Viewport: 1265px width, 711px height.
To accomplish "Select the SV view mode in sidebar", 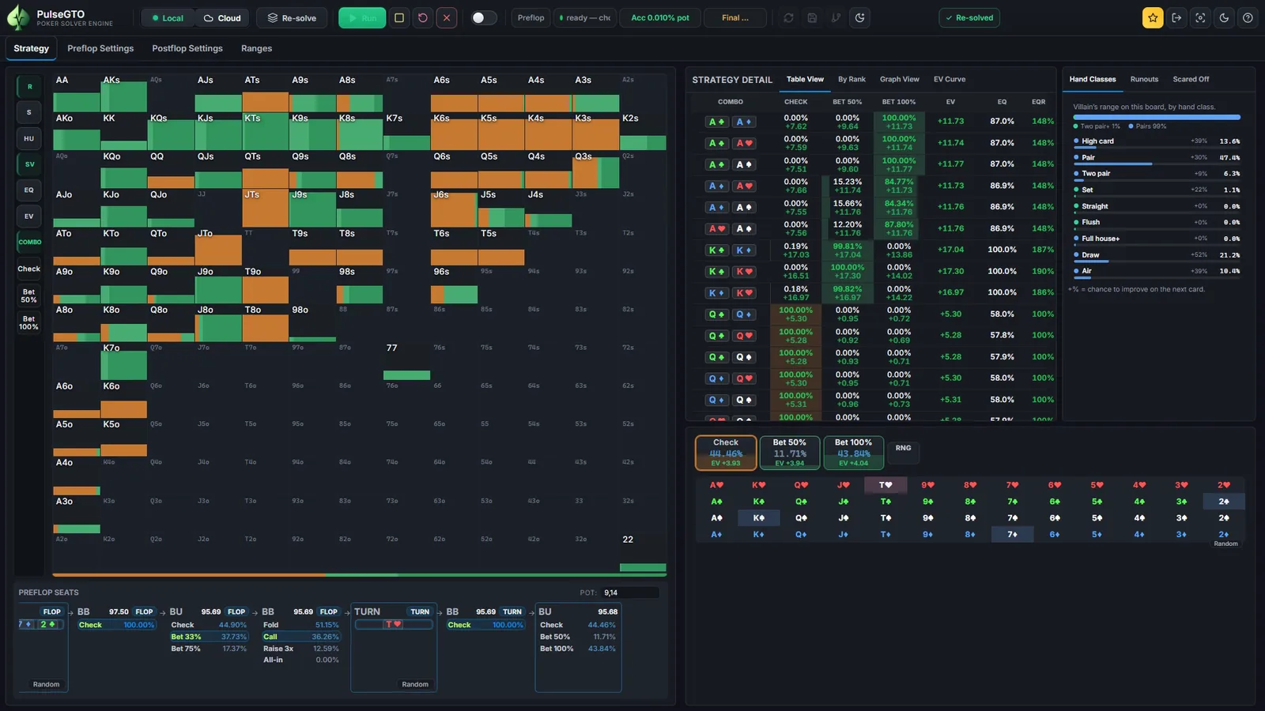I will pos(29,164).
